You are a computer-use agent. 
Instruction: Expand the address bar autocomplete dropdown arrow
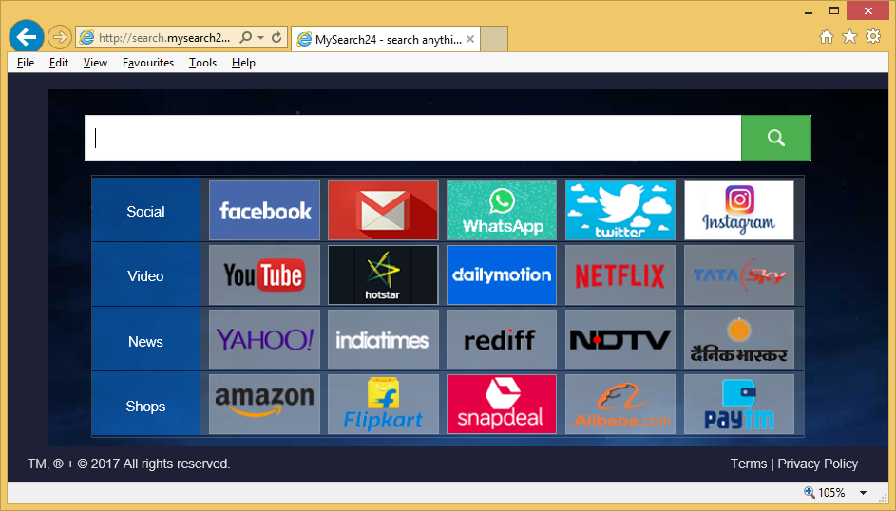(x=260, y=38)
